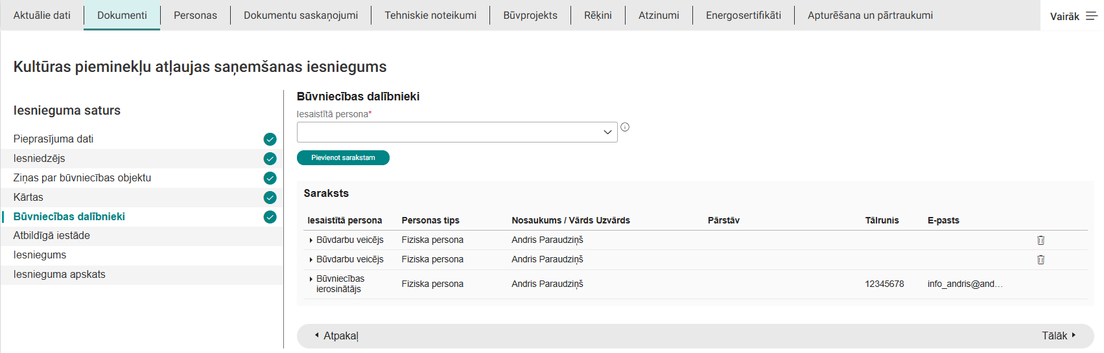
Task: Click checkmark icon beside Ziņas par būvniecības objektu
Action: pyautogui.click(x=270, y=178)
